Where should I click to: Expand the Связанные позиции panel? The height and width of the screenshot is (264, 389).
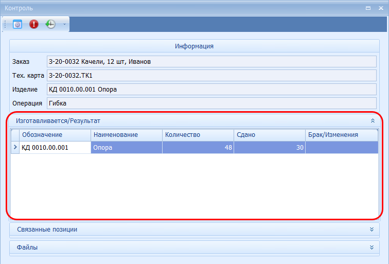tap(371, 229)
